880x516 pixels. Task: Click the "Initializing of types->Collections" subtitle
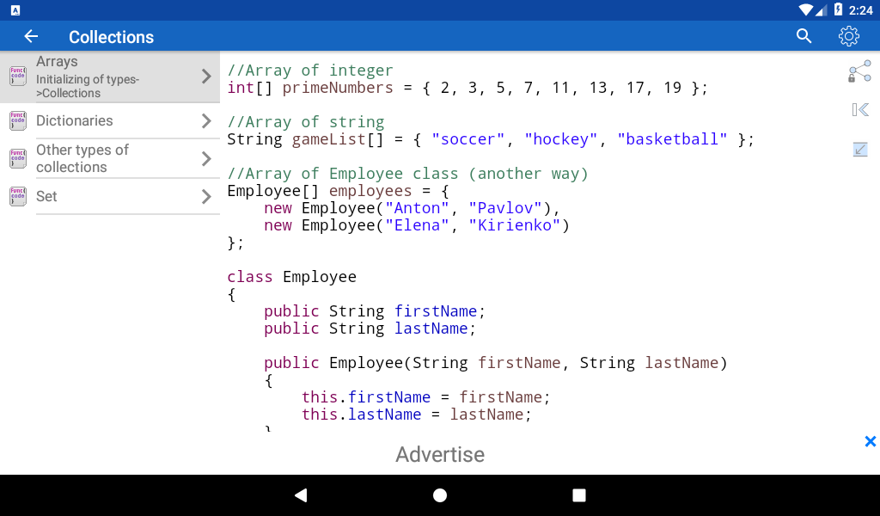pyautogui.click(x=88, y=86)
